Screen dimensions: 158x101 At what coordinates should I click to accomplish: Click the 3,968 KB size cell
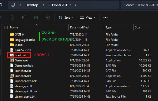(146, 81)
